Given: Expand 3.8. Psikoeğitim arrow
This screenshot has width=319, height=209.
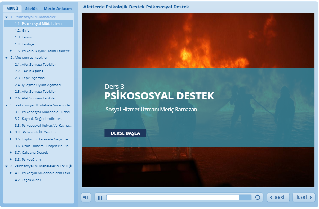Looking at the screenshot, I should 11,159.
